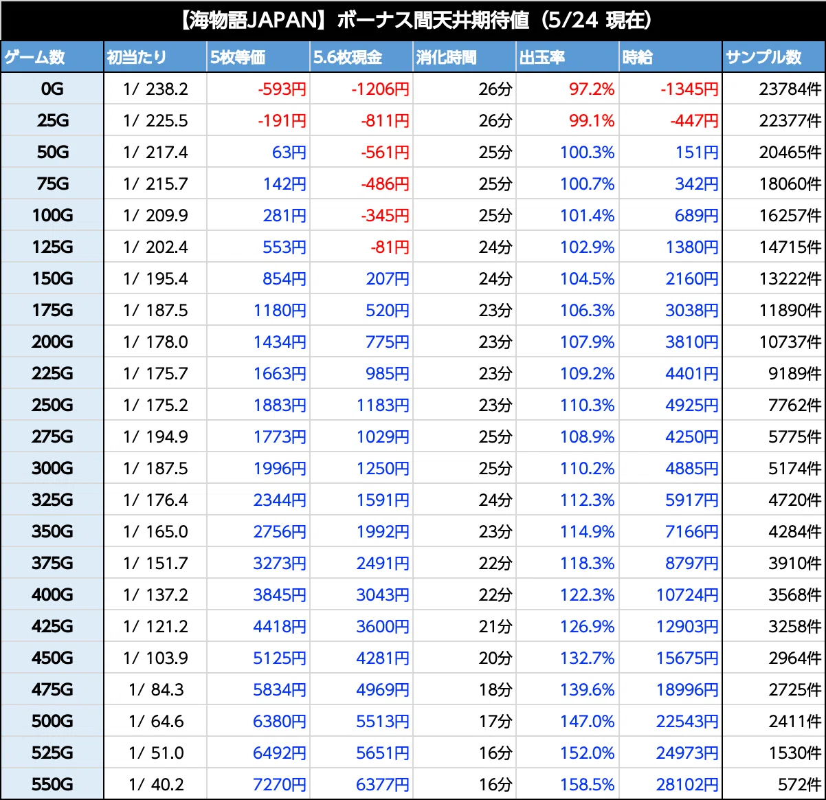The height and width of the screenshot is (800, 826).
Task: Click the 3038円 hourly wage
Action: 692,310
